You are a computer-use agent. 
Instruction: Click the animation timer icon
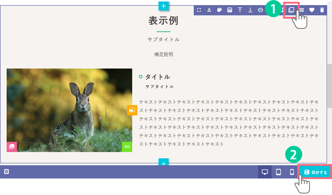coord(261,10)
